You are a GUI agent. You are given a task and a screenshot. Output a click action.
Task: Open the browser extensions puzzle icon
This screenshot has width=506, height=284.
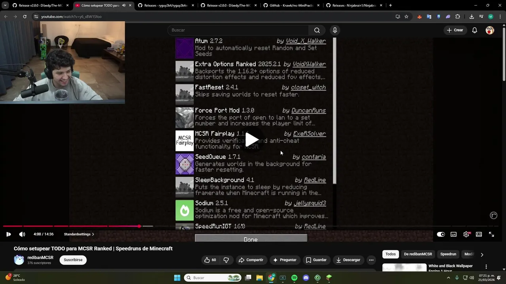pos(458,17)
